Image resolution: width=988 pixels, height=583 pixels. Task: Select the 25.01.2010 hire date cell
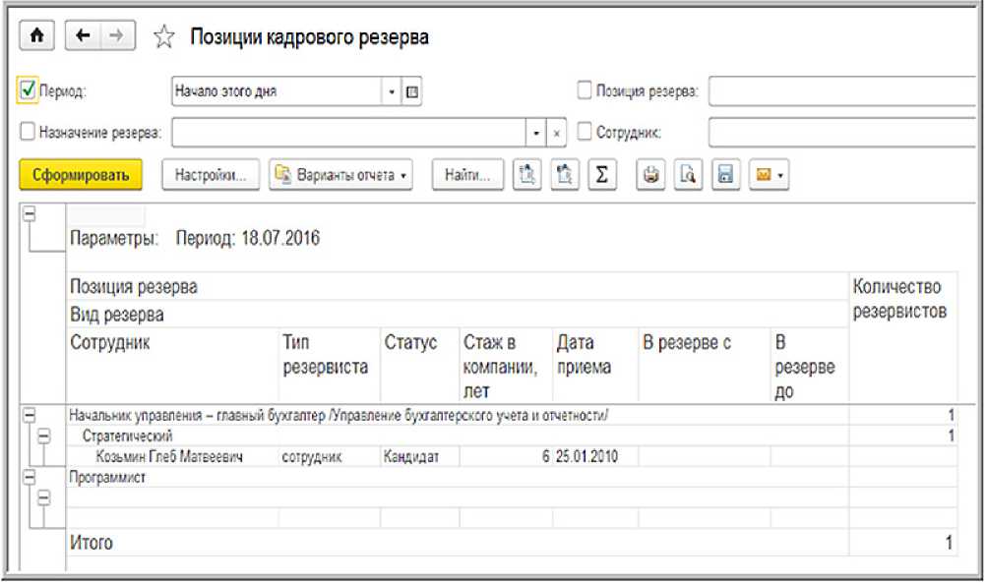click(595, 456)
